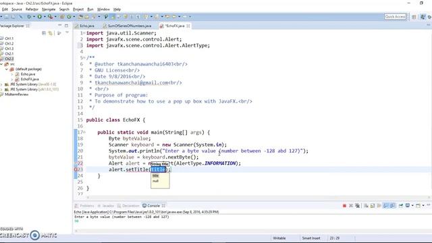
Task: Open the Project menu
Action: point(78,9)
